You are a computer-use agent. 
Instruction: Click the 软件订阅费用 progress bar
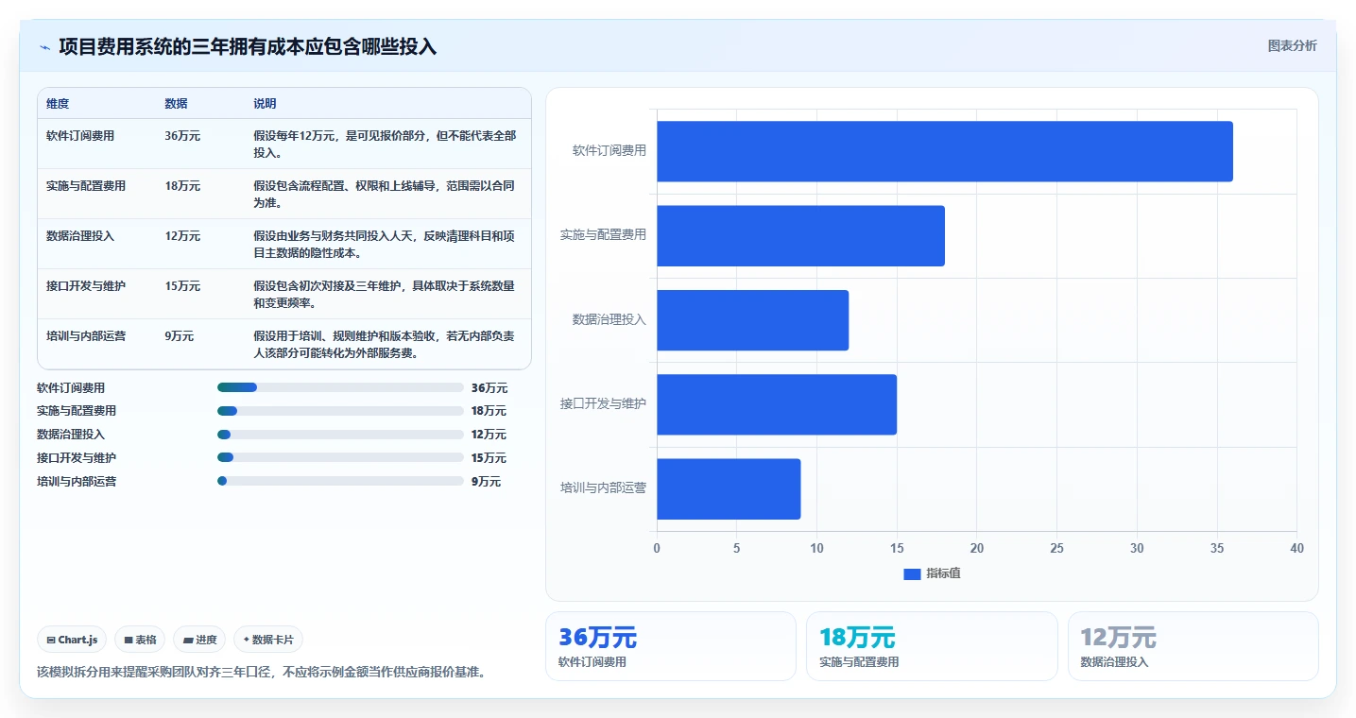340,387
